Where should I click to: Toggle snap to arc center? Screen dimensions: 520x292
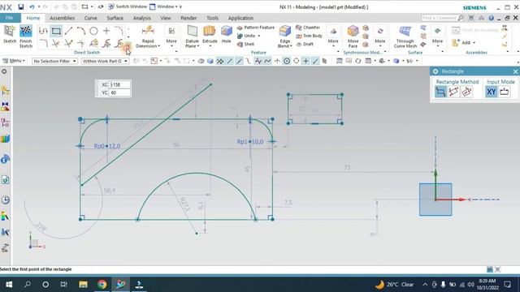click(x=287, y=61)
